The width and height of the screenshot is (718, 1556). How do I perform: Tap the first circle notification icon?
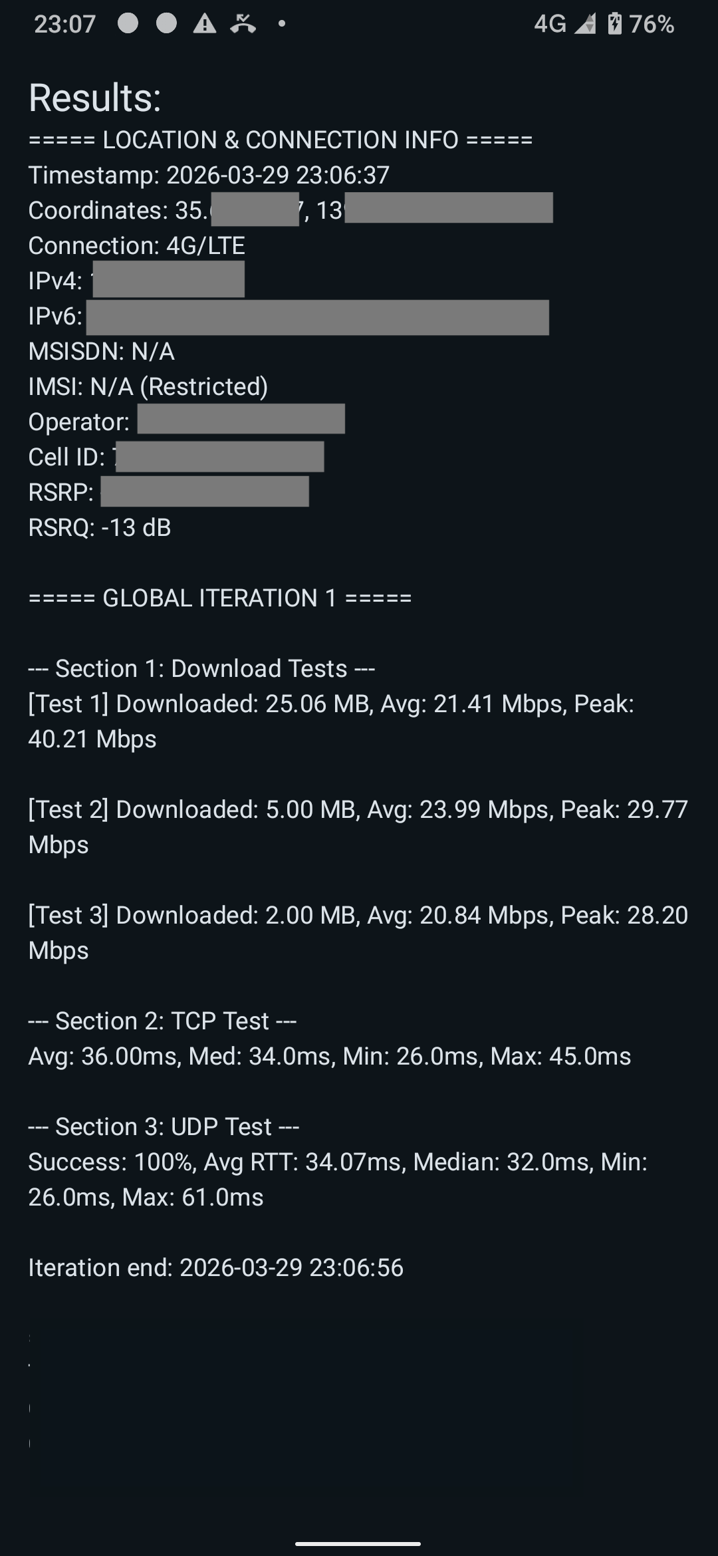pos(128,24)
